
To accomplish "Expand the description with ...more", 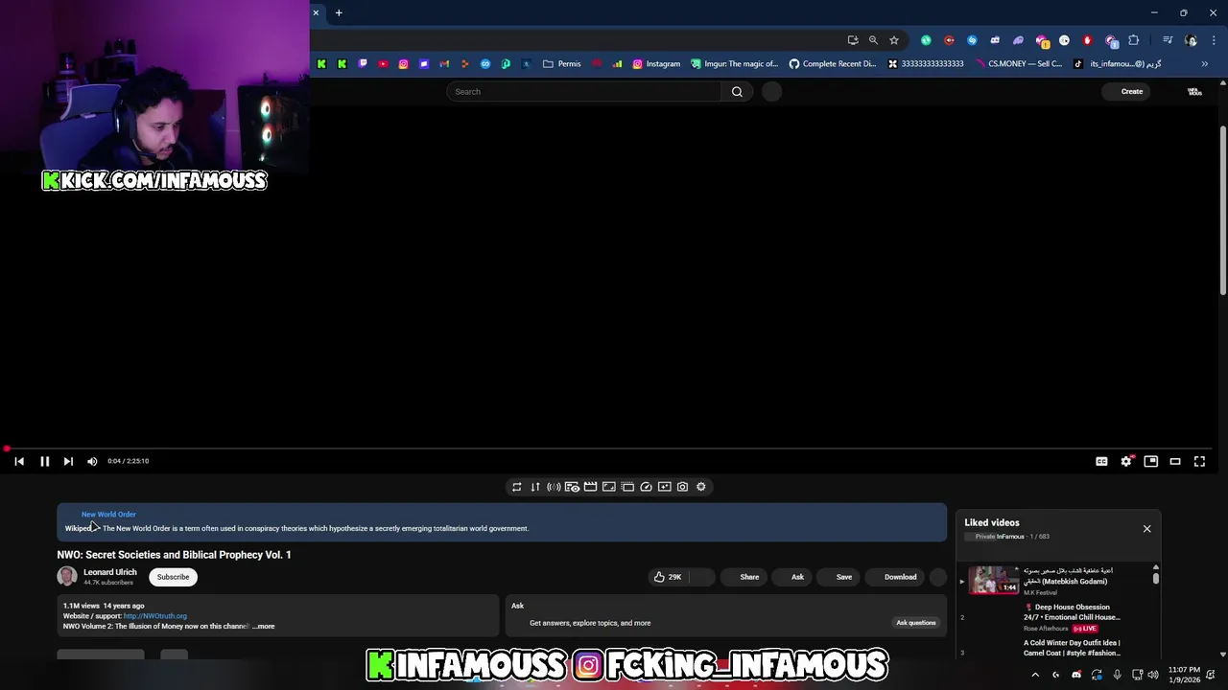I will 264,627.
